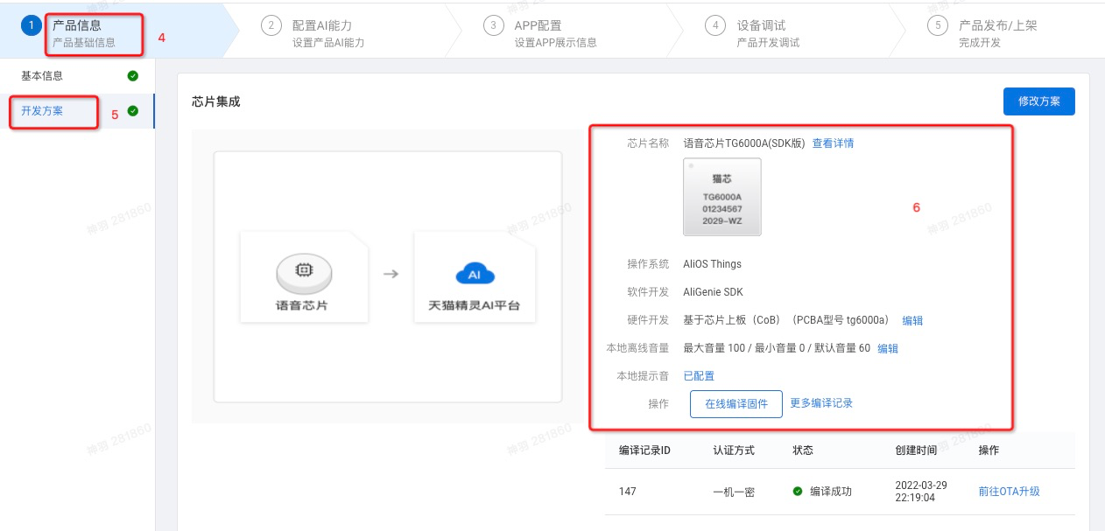This screenshot has height=531, width=1105.
Task: Click 前往OTA升级 for record 147
Action: (x=1009, y=492)
